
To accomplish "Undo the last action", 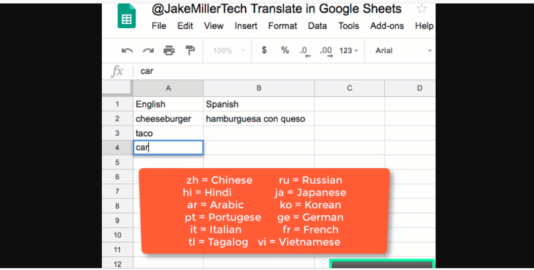I will tap(127, 51).
